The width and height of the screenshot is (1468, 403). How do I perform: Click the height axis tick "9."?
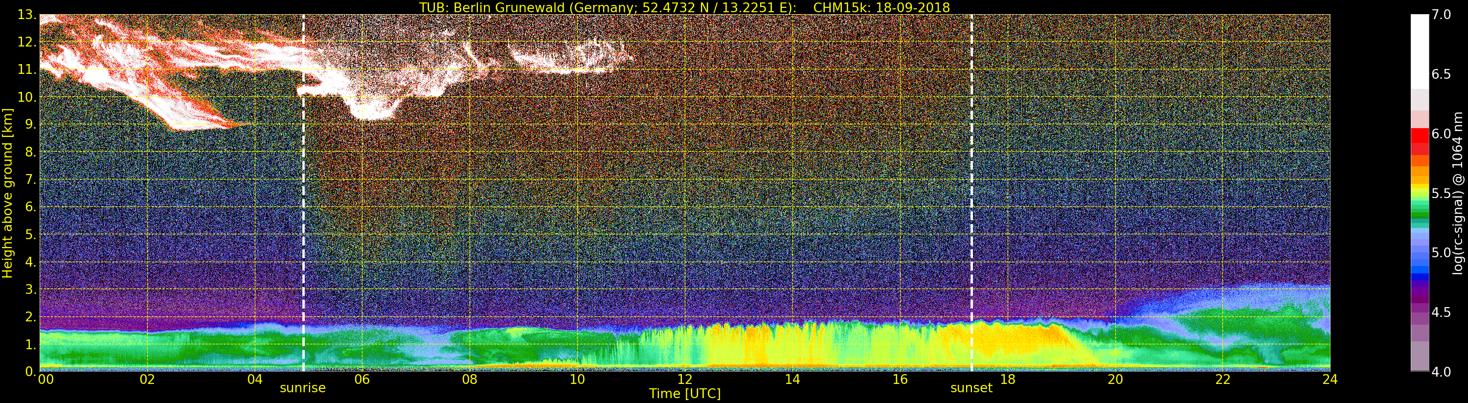point(30,124)
